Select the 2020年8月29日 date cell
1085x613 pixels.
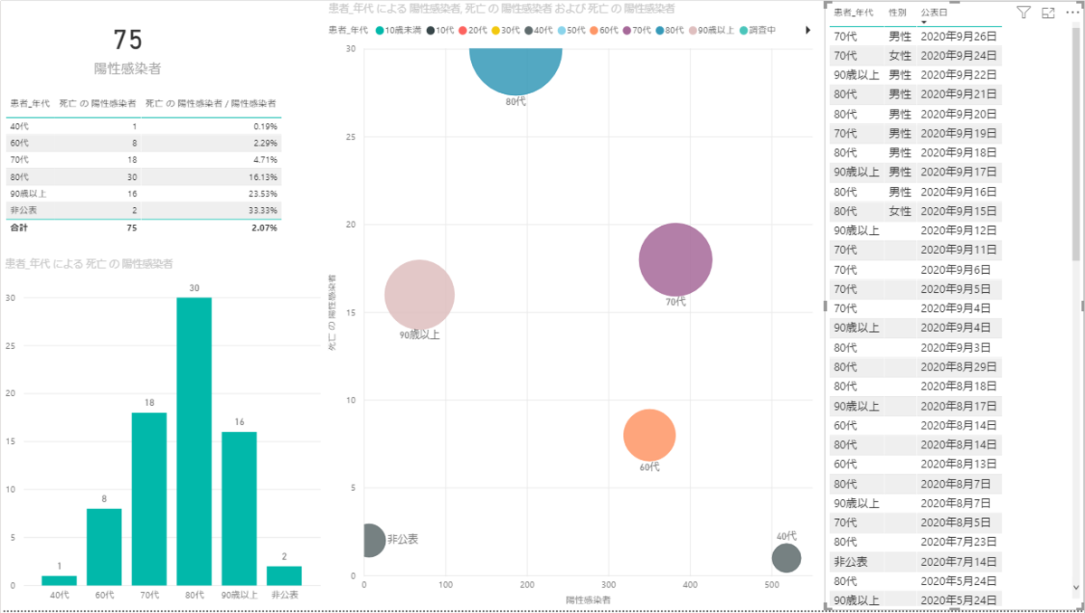point(958,367)
